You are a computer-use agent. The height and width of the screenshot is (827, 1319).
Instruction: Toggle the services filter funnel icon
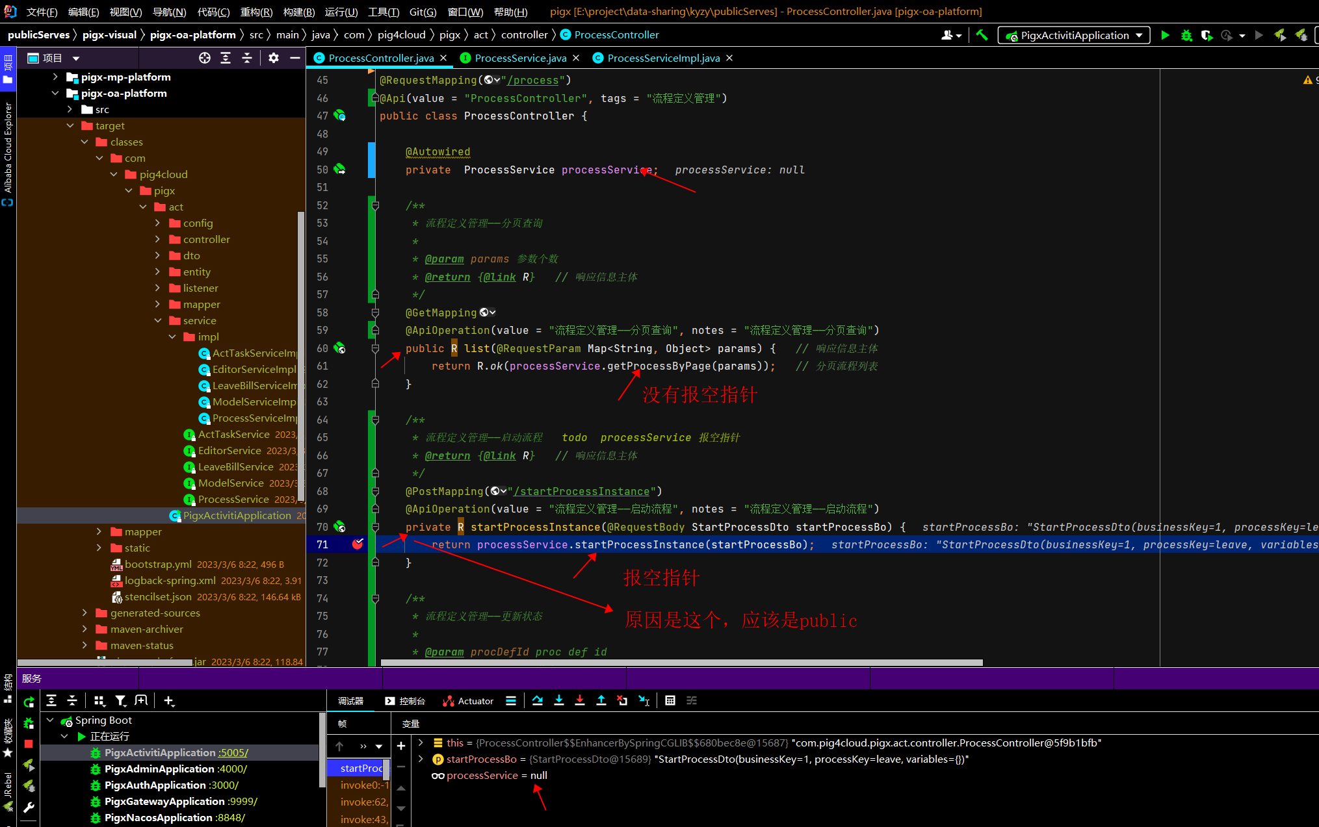point(120,700)
